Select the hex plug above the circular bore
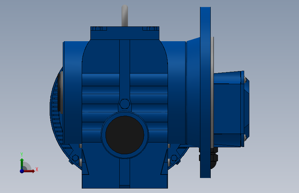This screenshot has width=299, height=193. click(x=124, y=104)
